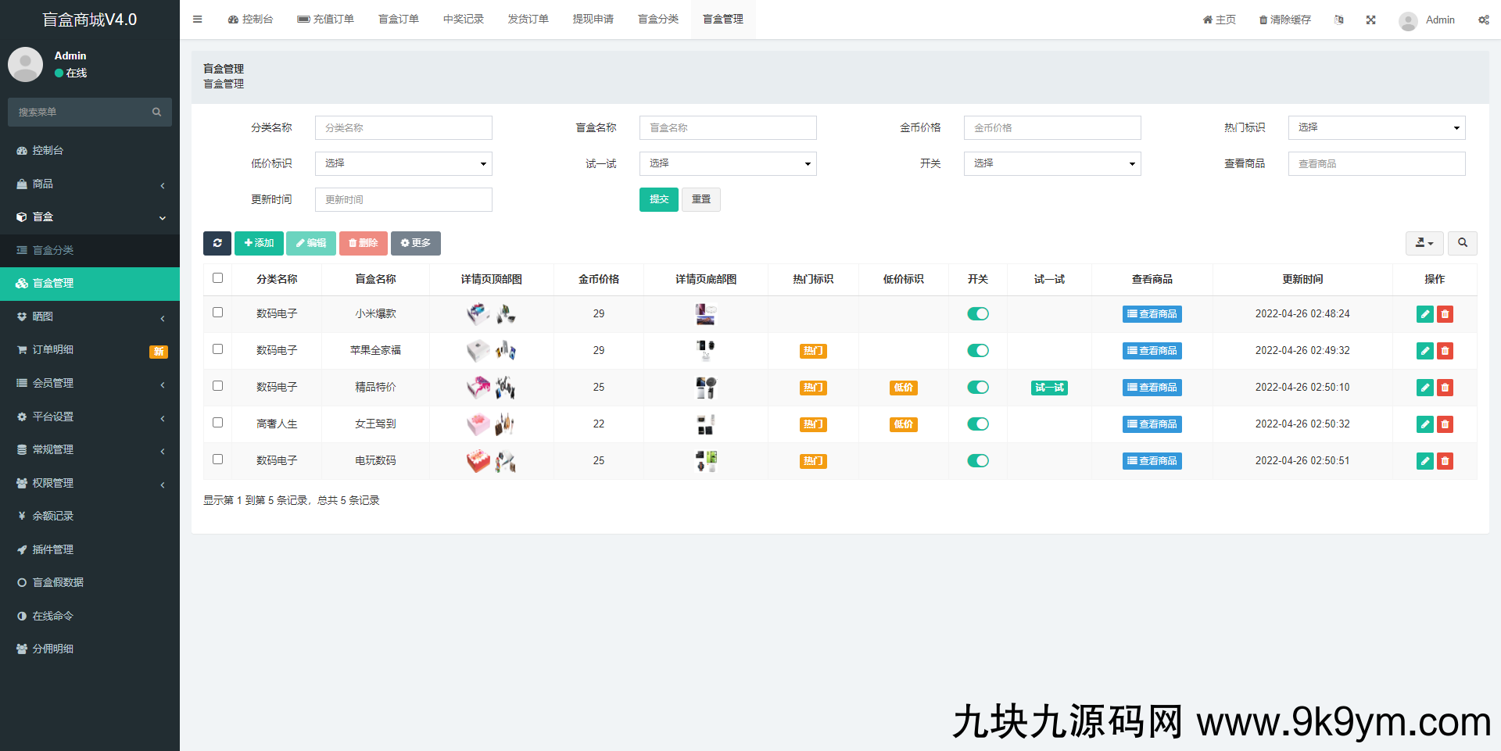1501x751 pixels.
Task: Check the checkbox for 精品特价 row
Action: [218, 386]
